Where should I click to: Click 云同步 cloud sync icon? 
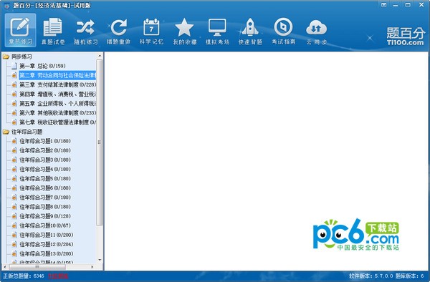pos(317,31)
